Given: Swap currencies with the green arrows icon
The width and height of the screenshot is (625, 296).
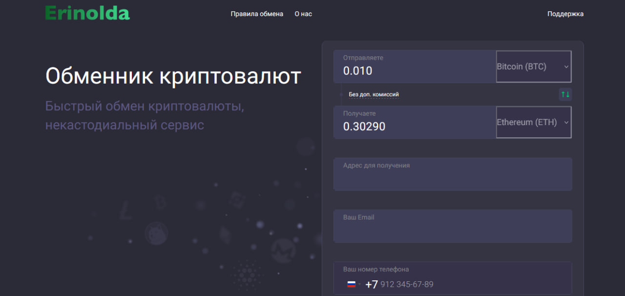Looking at the screenshot, I should 565,94.
